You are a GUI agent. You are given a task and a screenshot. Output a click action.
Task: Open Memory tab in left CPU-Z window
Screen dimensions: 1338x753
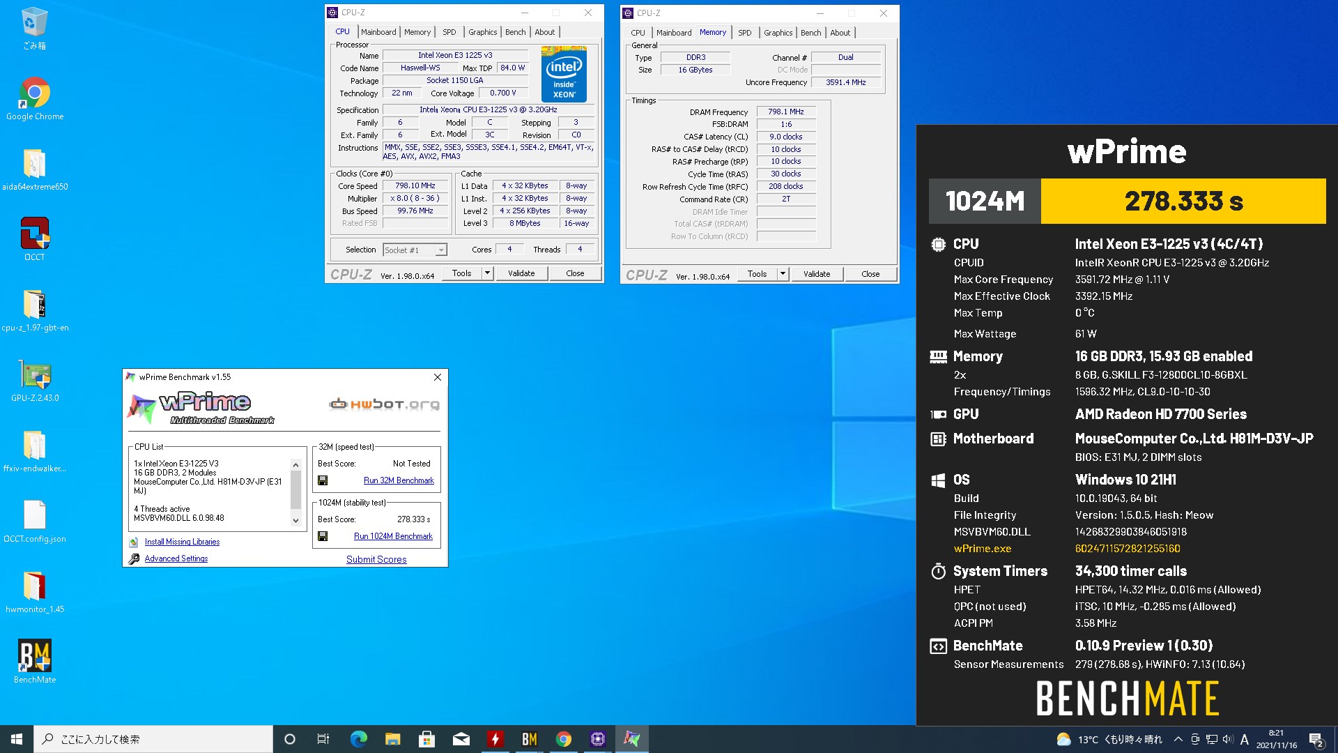click(x=417, y=32)
